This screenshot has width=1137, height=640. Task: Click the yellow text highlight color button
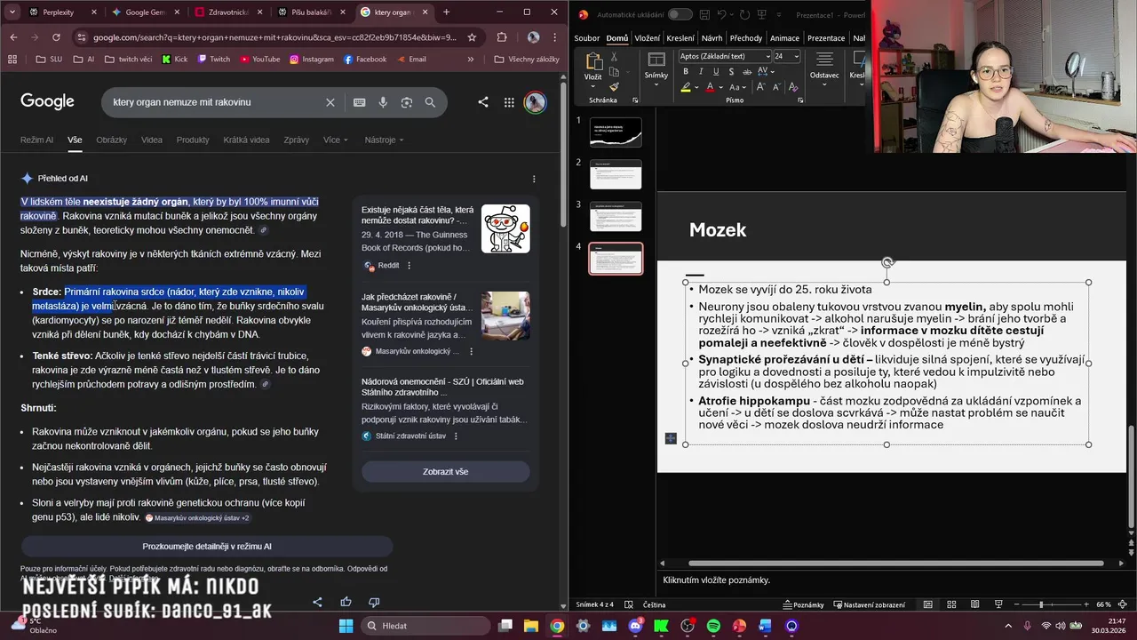(x=686, y=87)
